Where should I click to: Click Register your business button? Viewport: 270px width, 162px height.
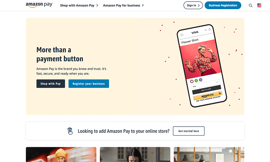[89, 84]
